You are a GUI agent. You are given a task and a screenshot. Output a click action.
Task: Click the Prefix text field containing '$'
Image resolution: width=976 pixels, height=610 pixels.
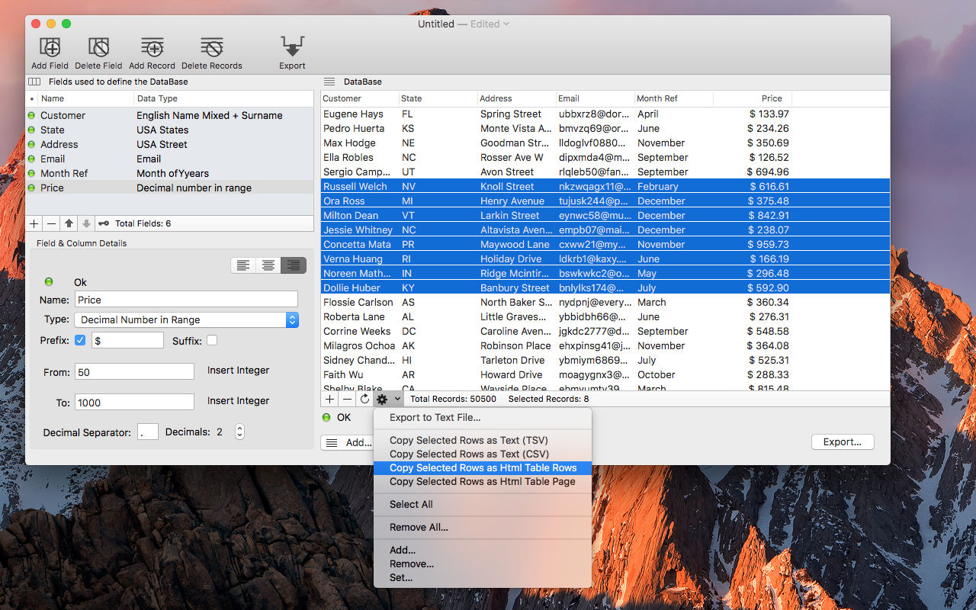pyautogui.click(x=127, y=341)
